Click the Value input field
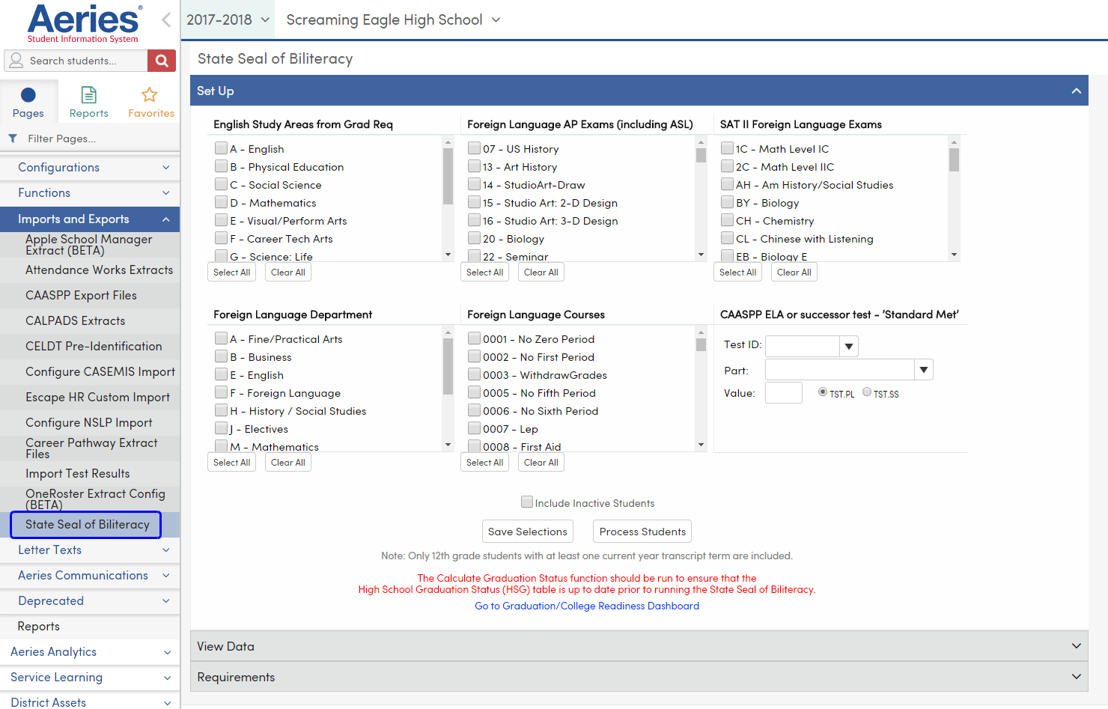 (x=783, y=392)
